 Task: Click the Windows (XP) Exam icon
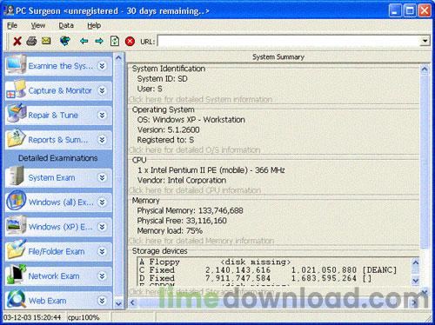pos(17,225)
